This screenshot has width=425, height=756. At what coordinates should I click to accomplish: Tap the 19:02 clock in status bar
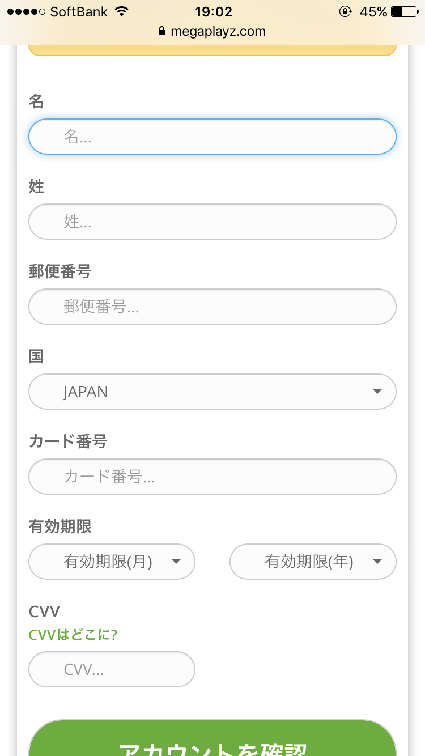213,12
